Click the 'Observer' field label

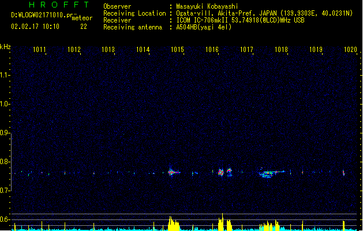[117, 6]
